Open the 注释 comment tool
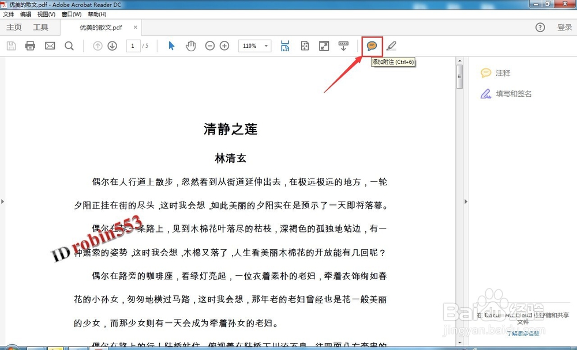This screenshot has width=577, height=350. click(496, 73)
